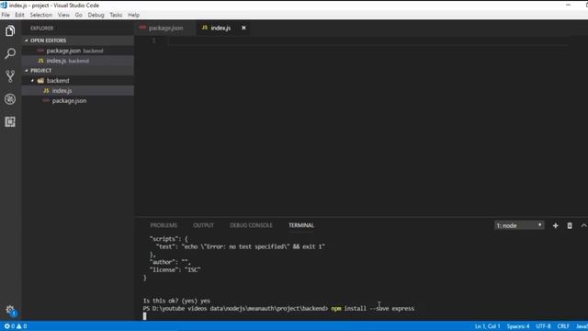The height and width of the screenshot is (331, 588).
Task: Open the Source Control icon
Action: [10, 76]
